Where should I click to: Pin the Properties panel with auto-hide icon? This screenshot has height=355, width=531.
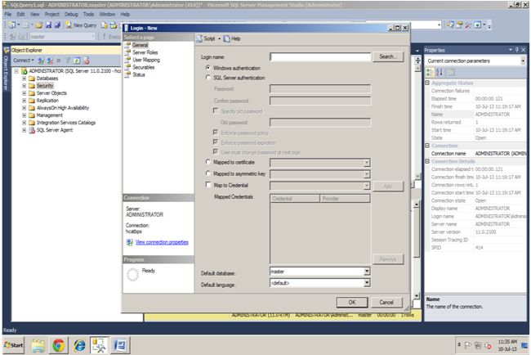pos(517,50)
